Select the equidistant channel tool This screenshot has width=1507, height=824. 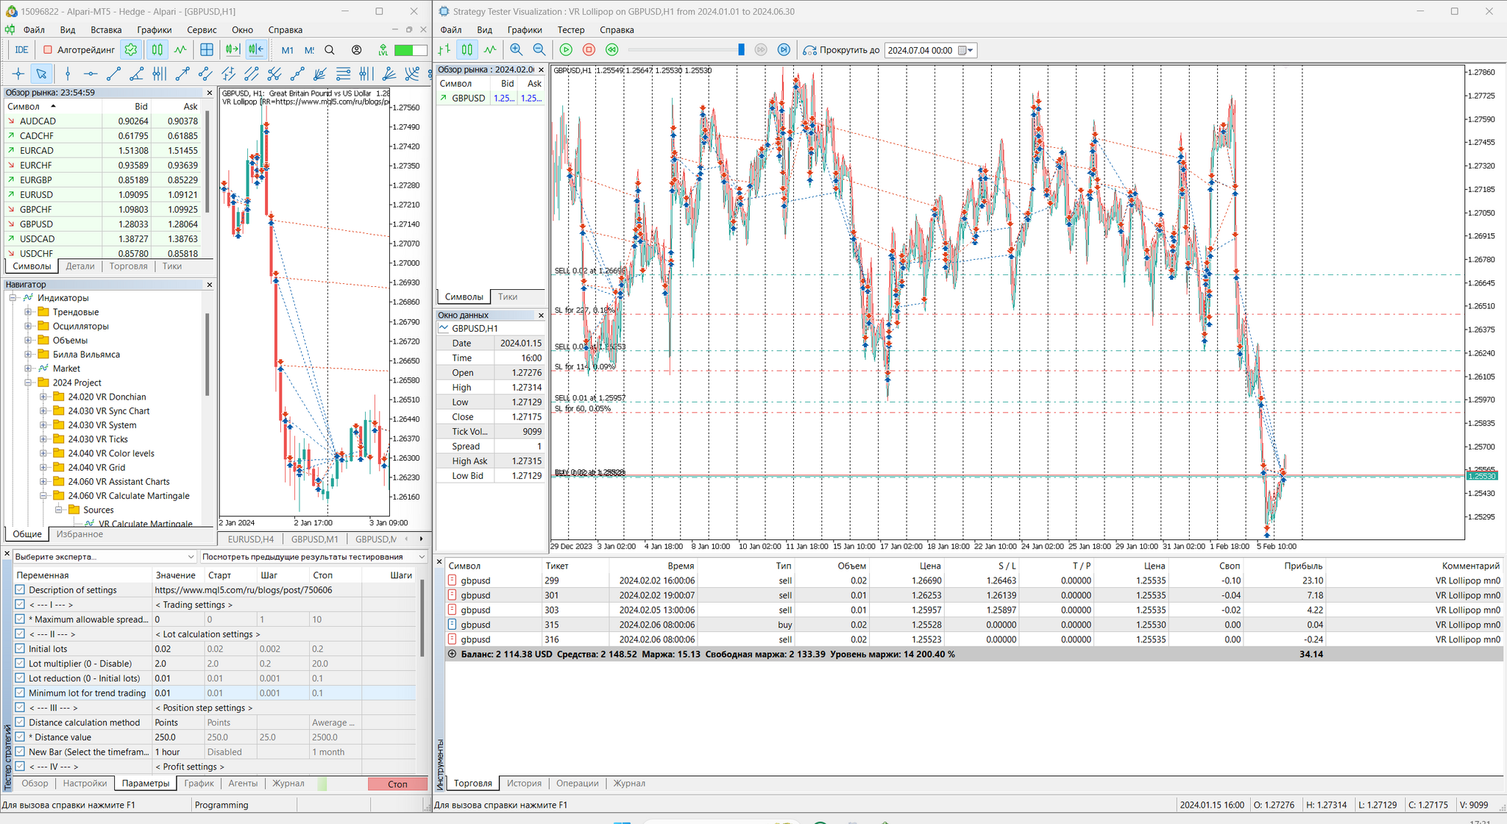coord(205,74)
